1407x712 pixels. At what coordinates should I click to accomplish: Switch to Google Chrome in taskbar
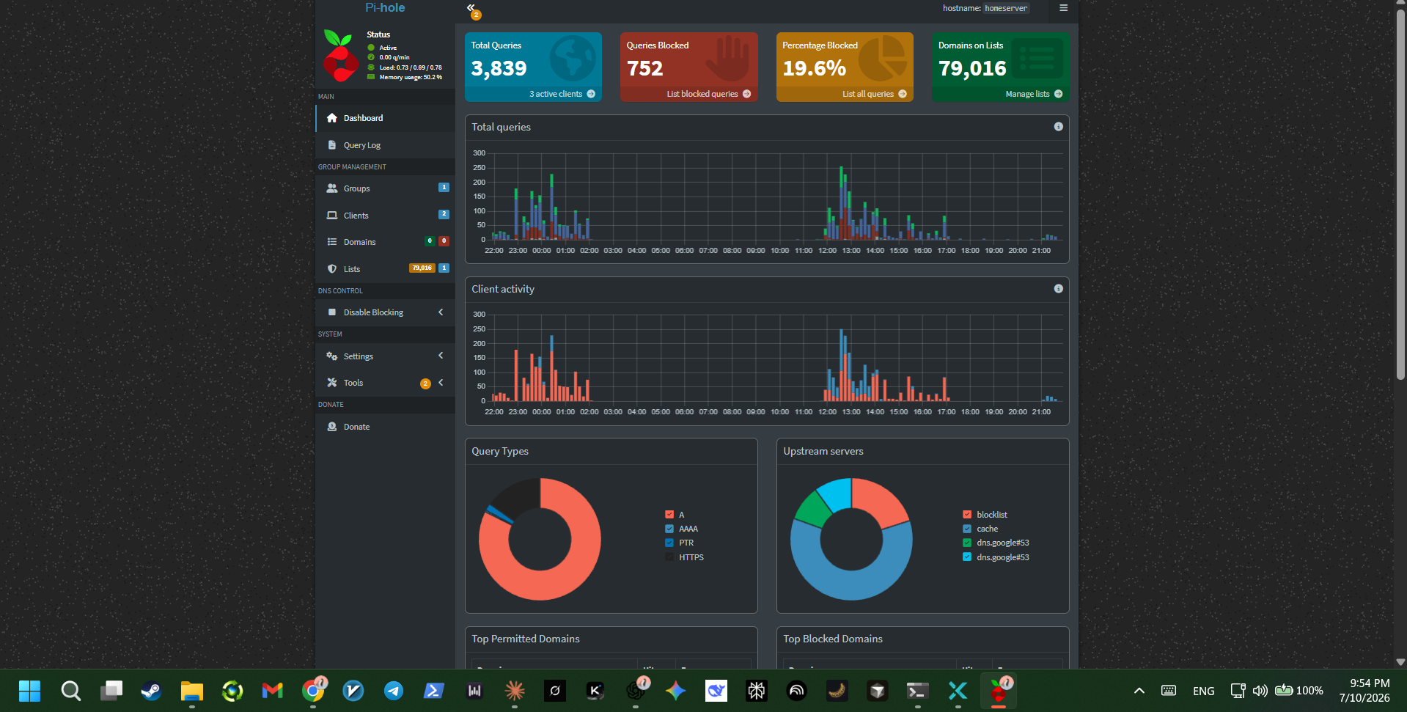click(x=313, y=691)
